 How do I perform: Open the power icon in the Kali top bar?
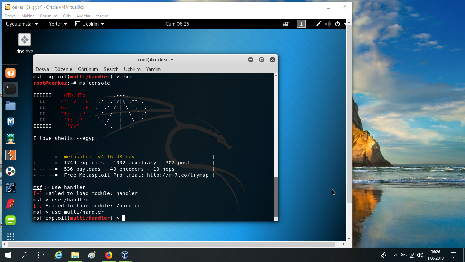(x=337, y=24)
